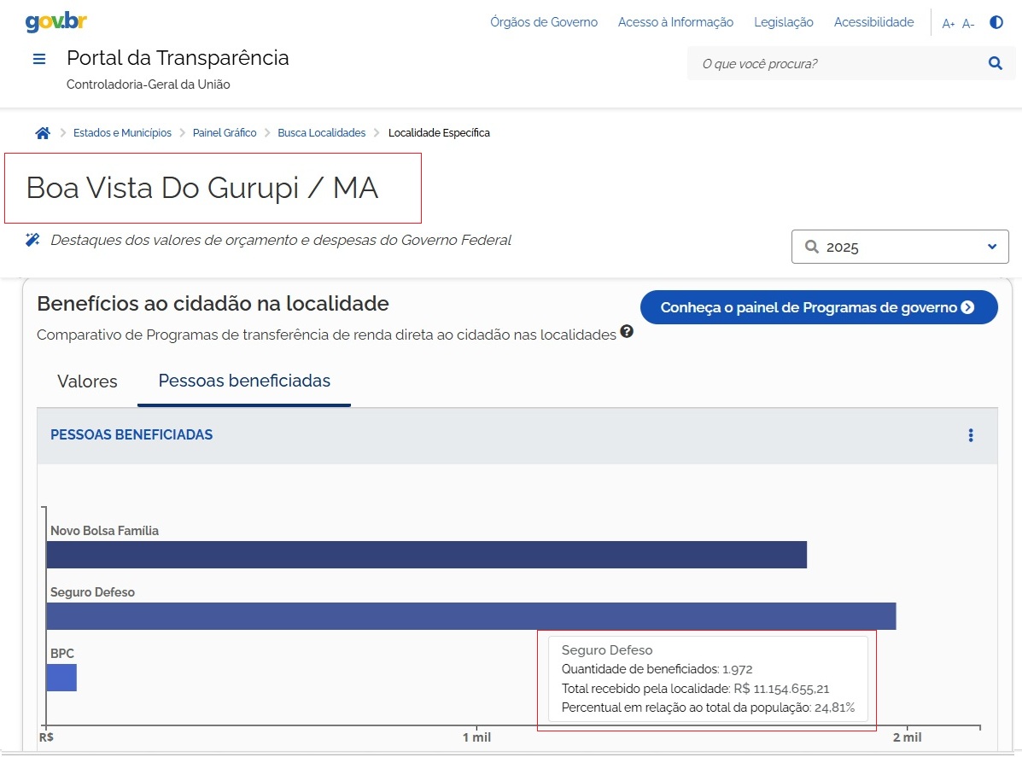Click the Legislação menu link
Screen dimensions: 1022x757
(x=783, y=23)
